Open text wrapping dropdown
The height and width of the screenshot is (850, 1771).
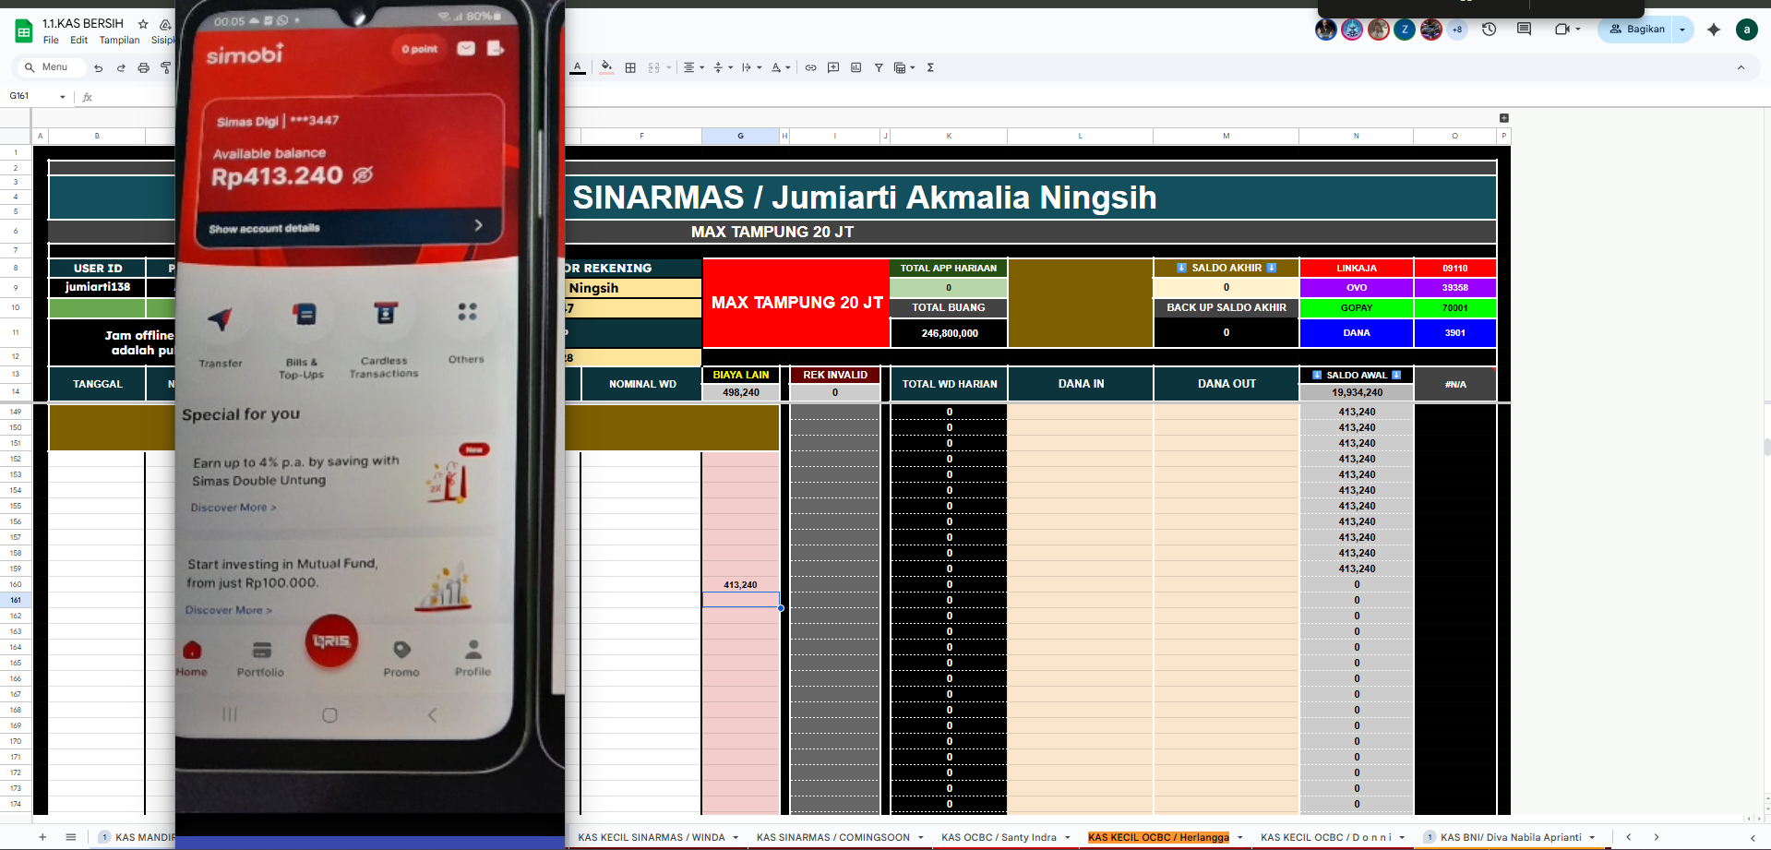point(751,67)
